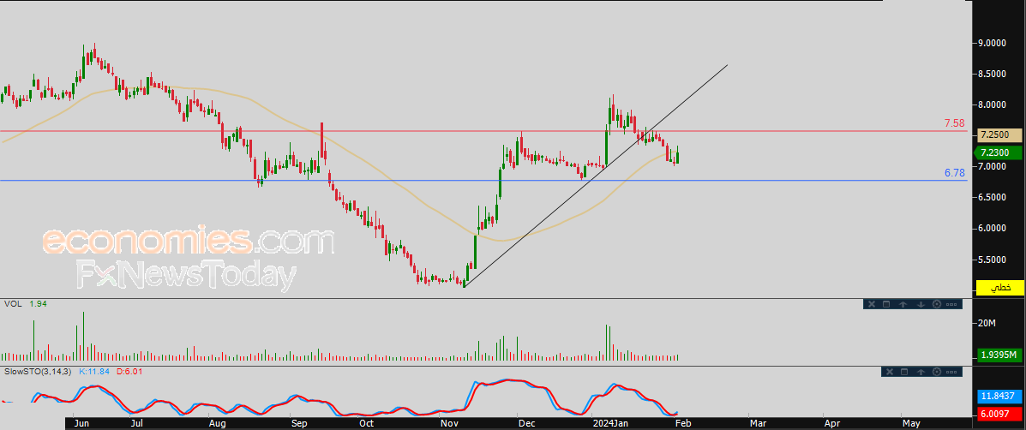Click the 5.5000 price axis label

pos(992,260)
